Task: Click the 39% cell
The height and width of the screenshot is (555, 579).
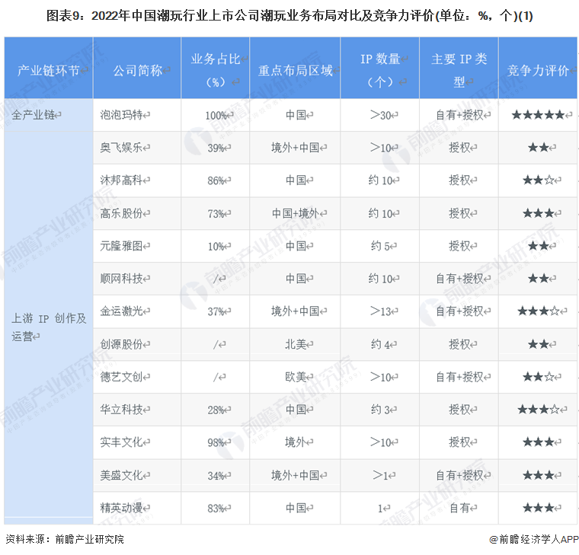Action: coord(216,148)
